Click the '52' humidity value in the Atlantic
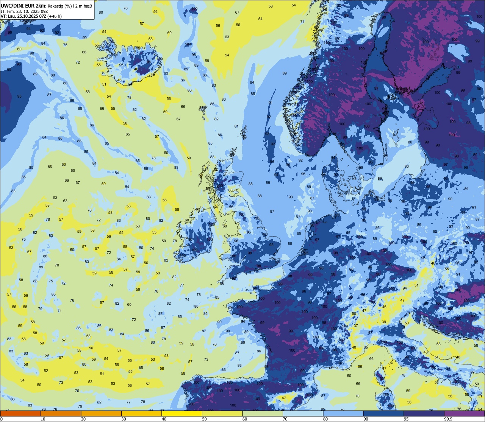This screenshot has width=485, height=422. [x=46, y=371]
